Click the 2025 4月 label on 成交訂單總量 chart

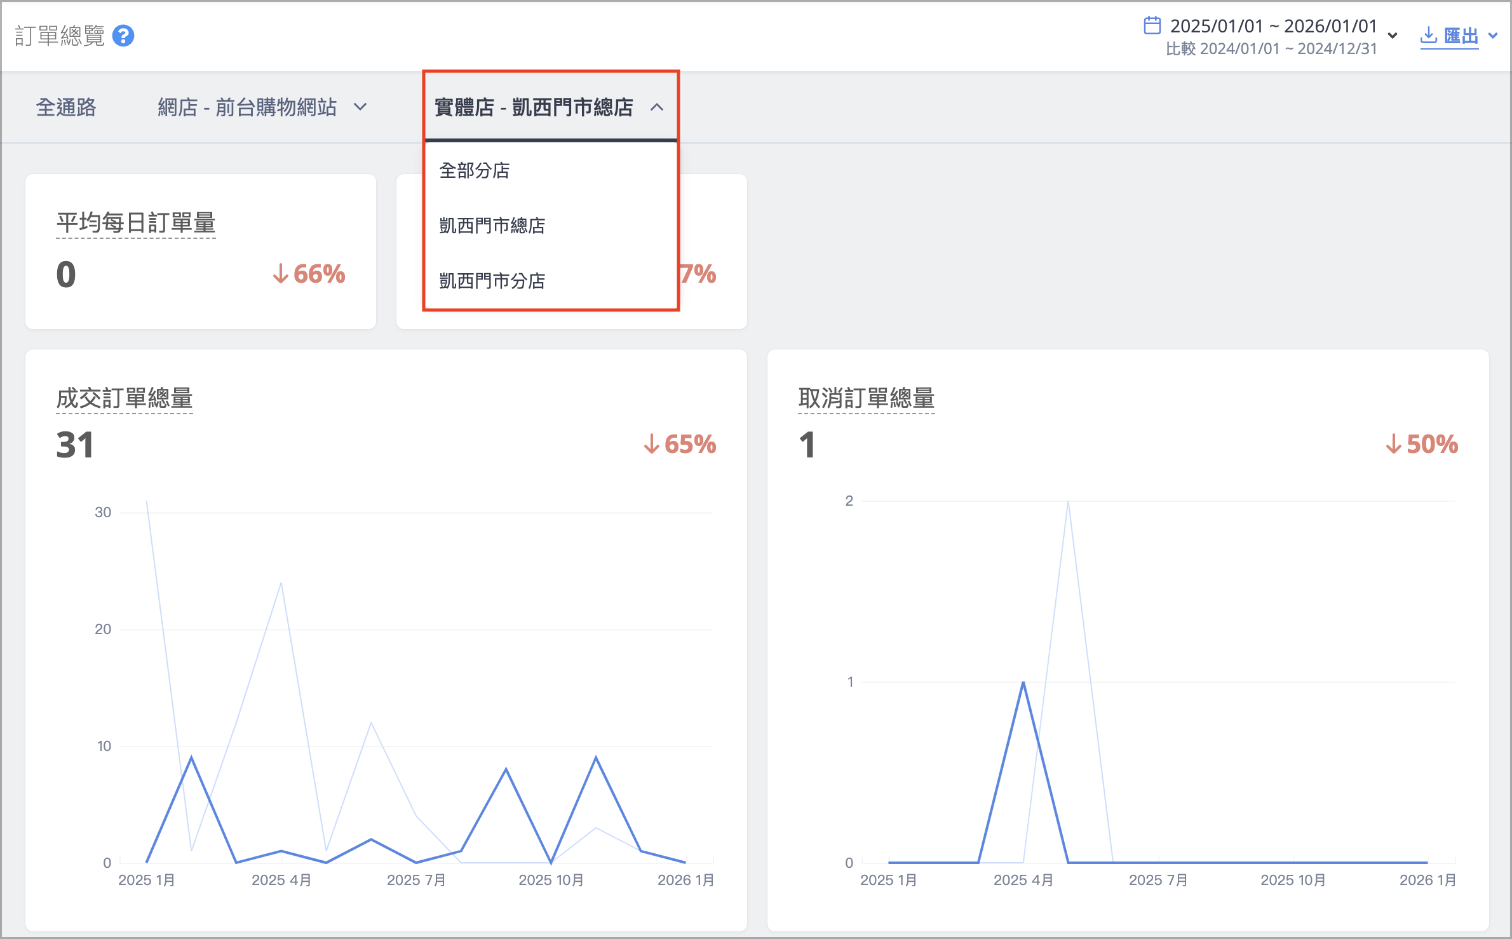click(x=281, y=880)
